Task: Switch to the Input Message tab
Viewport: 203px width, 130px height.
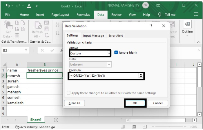Action: [x=93, y=36]
